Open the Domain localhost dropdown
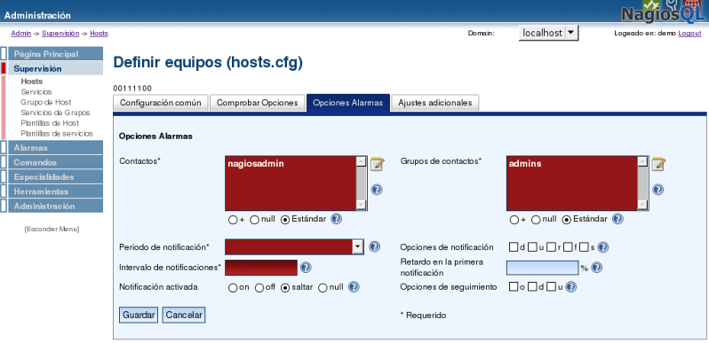The image size is (709, 343). (x=548, y=33)
